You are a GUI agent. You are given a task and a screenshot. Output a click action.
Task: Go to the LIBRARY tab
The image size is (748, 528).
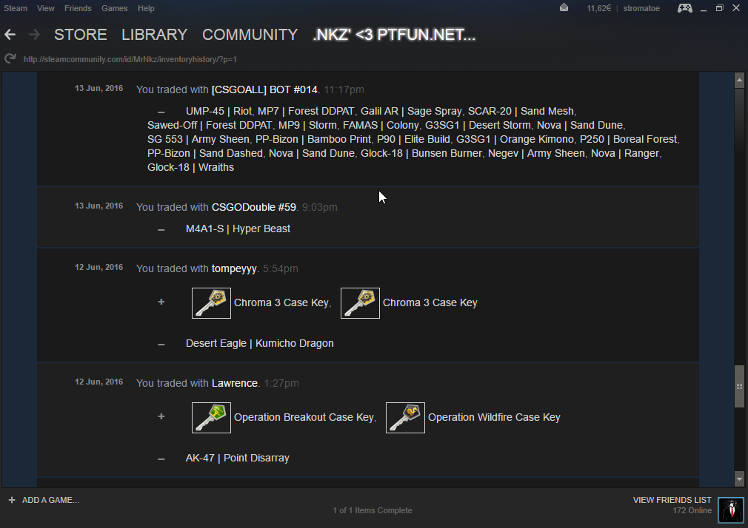pos(154,35)
